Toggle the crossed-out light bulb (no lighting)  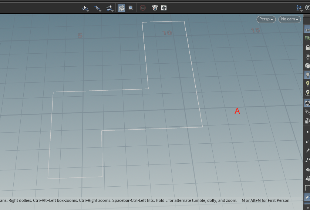click(x=307, y=57)
